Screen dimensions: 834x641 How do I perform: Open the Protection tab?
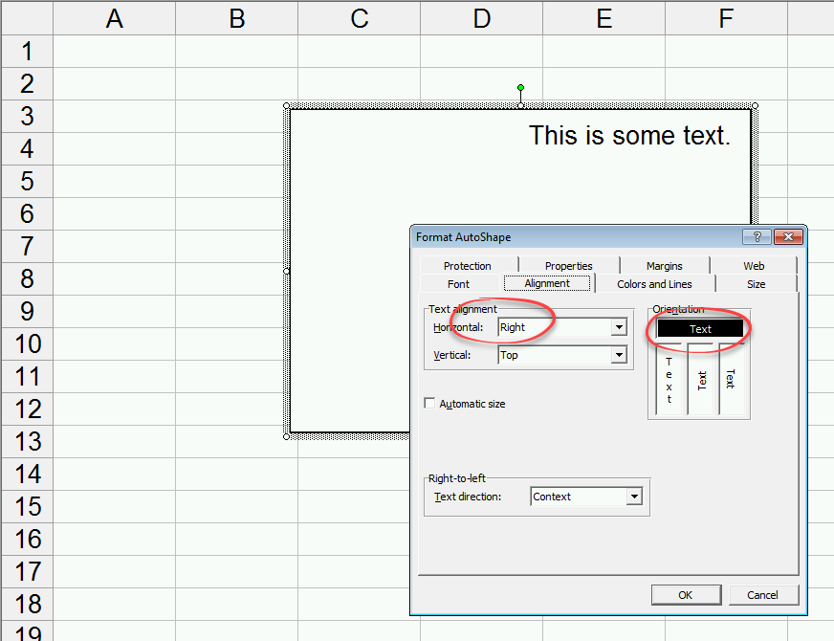(x=466, y=265)
